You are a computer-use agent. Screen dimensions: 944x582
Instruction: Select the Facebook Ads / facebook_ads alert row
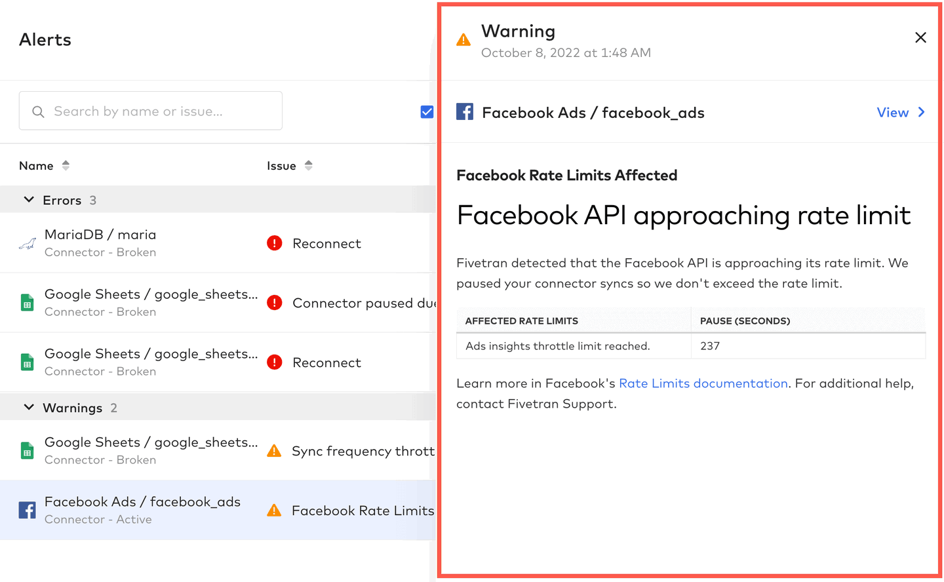[142, 510]
